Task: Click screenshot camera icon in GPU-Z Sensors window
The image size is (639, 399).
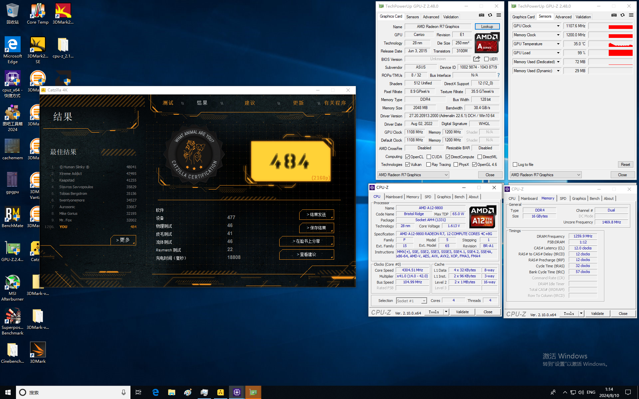Action: [x=614, y=15]
